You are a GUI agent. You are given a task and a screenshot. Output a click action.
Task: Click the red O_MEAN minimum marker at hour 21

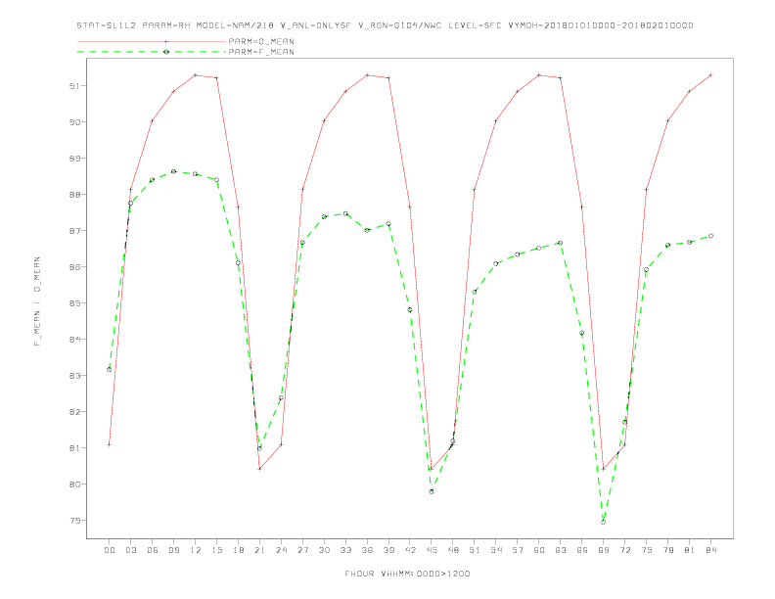click(259, 469)
